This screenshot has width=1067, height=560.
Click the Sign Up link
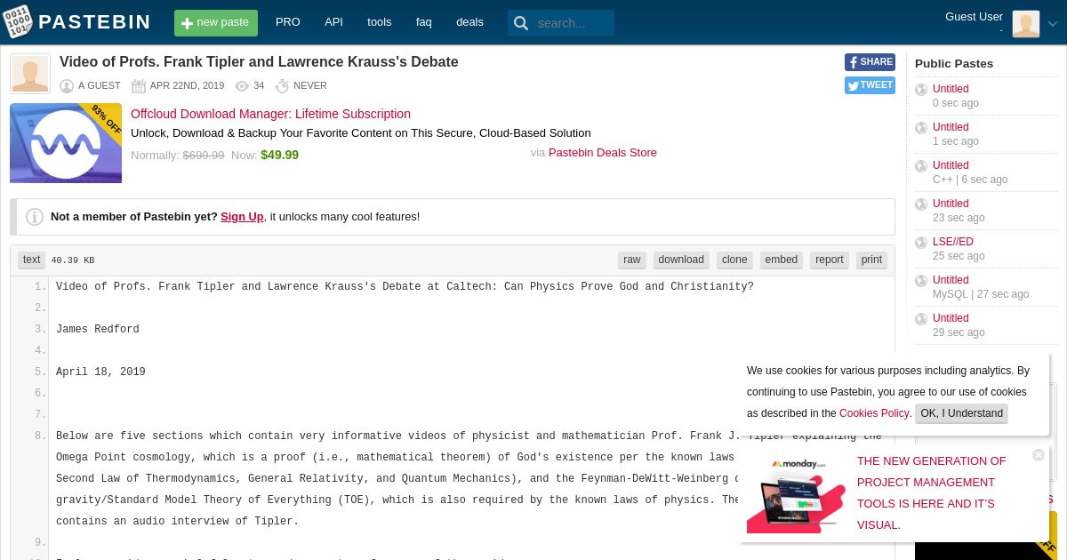242,217
